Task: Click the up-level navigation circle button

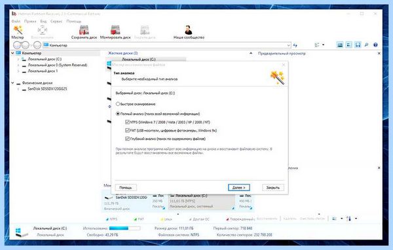Action: (37, 45)
